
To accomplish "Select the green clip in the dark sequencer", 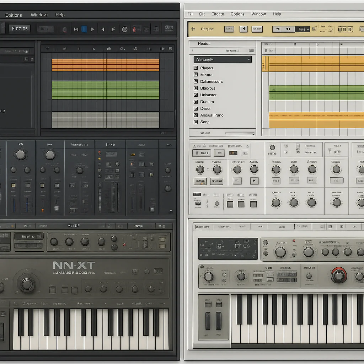I will pos(106,90).
